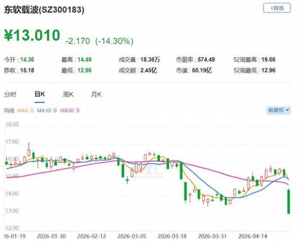Toggle the MA30 moving average label

tap(69, 111)
